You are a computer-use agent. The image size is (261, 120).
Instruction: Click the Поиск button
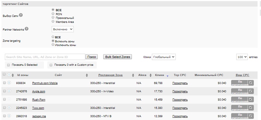click(x=92, y=57)
